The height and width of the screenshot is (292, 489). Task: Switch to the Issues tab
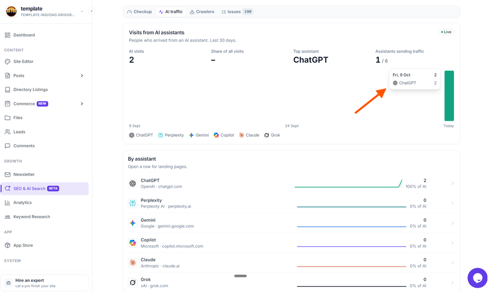point(237,12)
